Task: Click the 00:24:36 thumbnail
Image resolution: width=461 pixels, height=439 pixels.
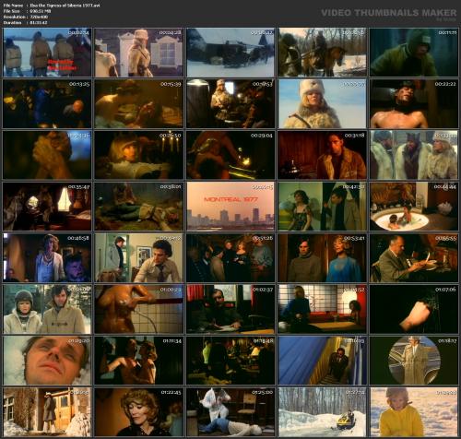Action: pyautogui.click(x=47, y=155)
